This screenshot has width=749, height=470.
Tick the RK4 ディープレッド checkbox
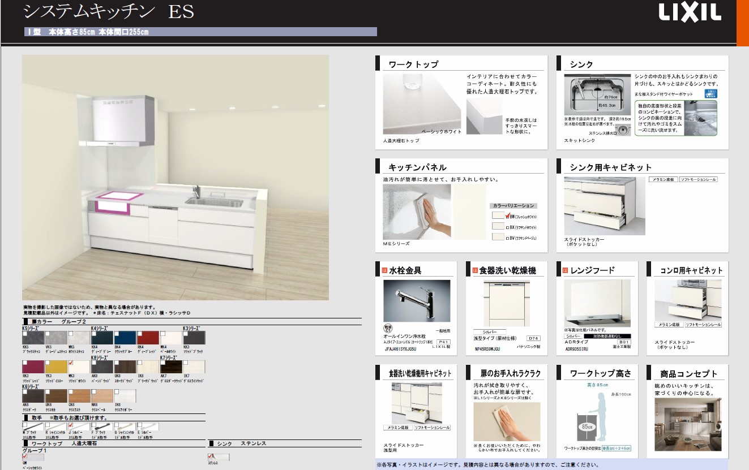[139, 334]
